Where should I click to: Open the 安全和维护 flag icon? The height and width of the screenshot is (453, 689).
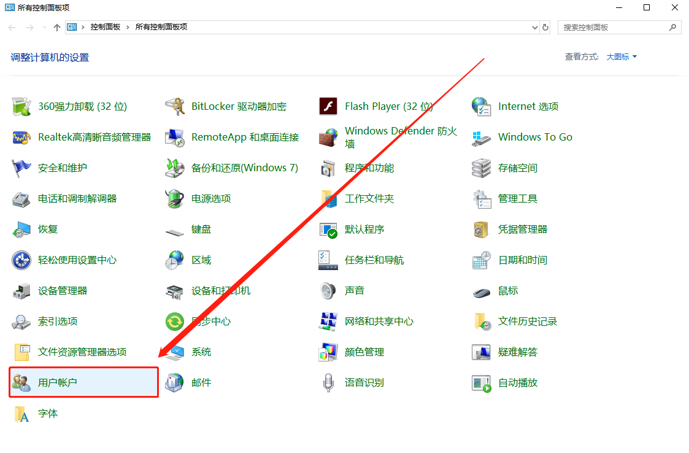[x=21, y=168]
